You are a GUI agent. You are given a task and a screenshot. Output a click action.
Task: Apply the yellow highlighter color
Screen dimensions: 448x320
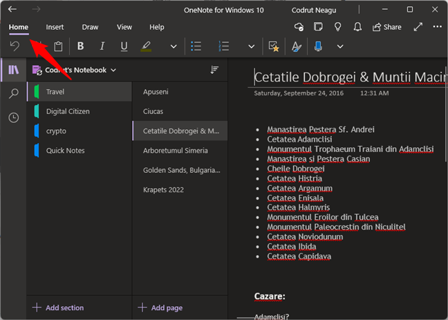(x=146, y=46)
